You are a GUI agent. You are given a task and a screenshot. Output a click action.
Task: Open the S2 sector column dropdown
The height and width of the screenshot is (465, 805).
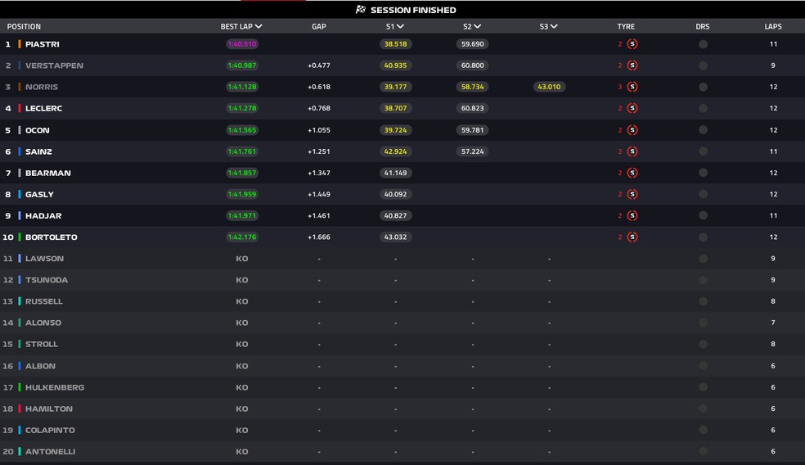478,26
